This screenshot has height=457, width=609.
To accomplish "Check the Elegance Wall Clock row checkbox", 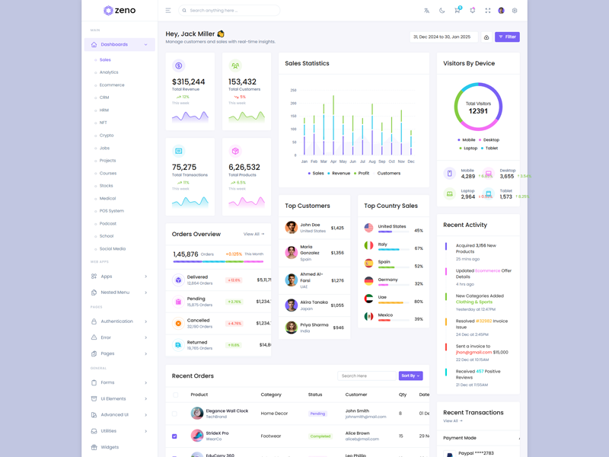I will tap(174, 414).
